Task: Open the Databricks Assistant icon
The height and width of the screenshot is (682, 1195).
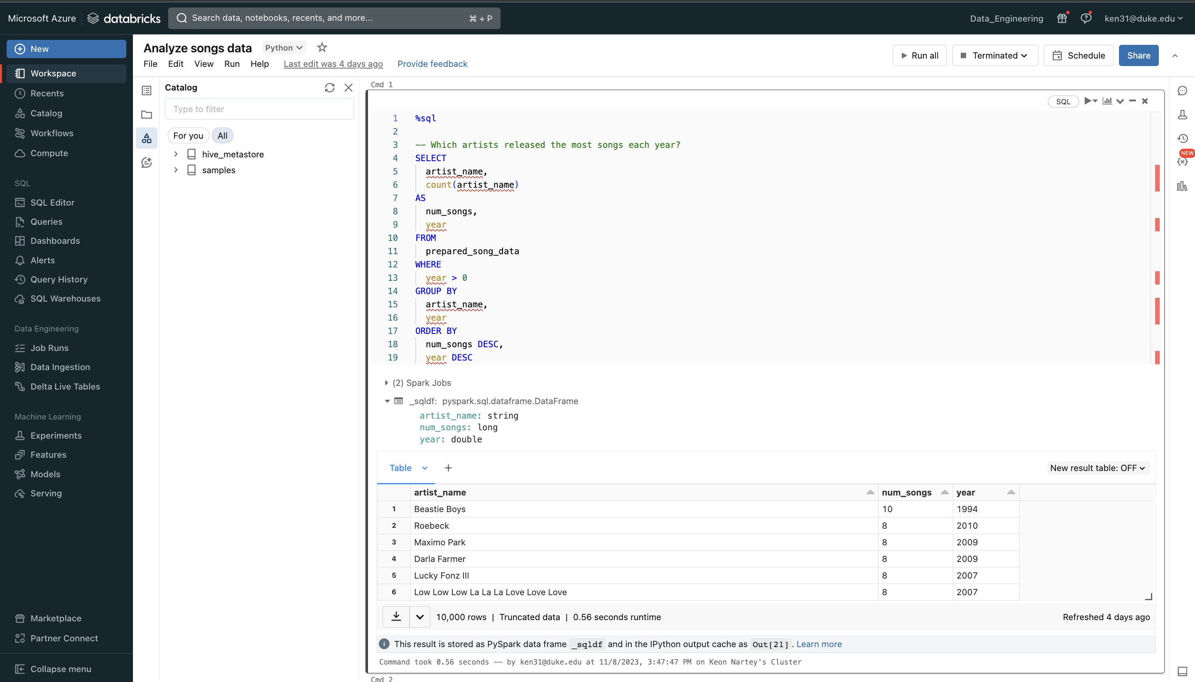Action: pyautogui.click(x=147, y=162)
